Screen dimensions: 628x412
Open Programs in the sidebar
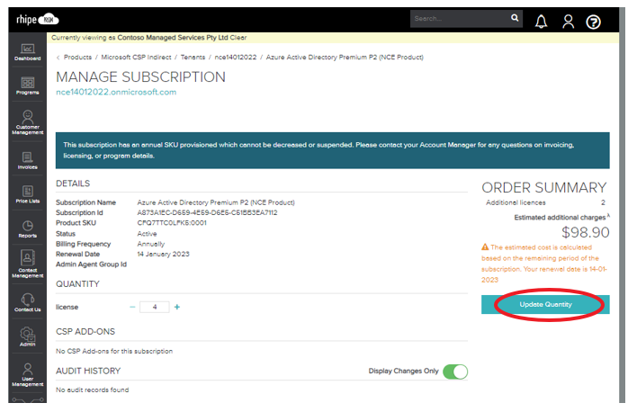pyautogui.click(x=27, y=86)
